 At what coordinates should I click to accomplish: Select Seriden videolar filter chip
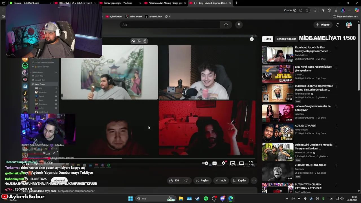[x=286, y=39]
